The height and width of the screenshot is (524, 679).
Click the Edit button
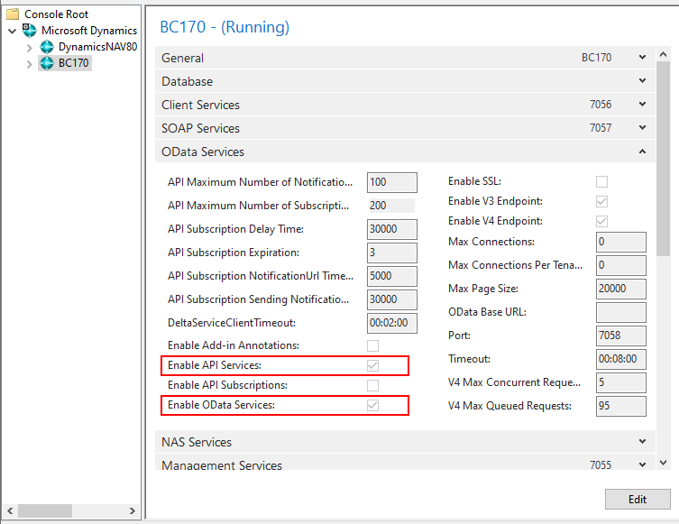point(638,500)
